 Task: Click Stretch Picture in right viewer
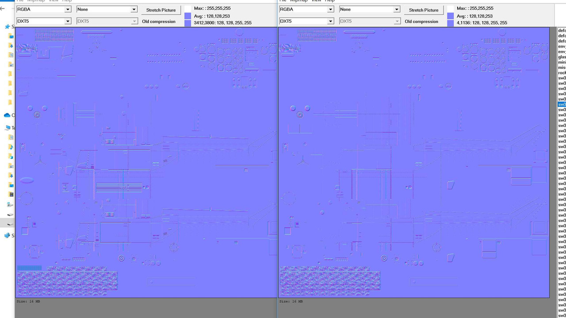(x=424, y=10)
